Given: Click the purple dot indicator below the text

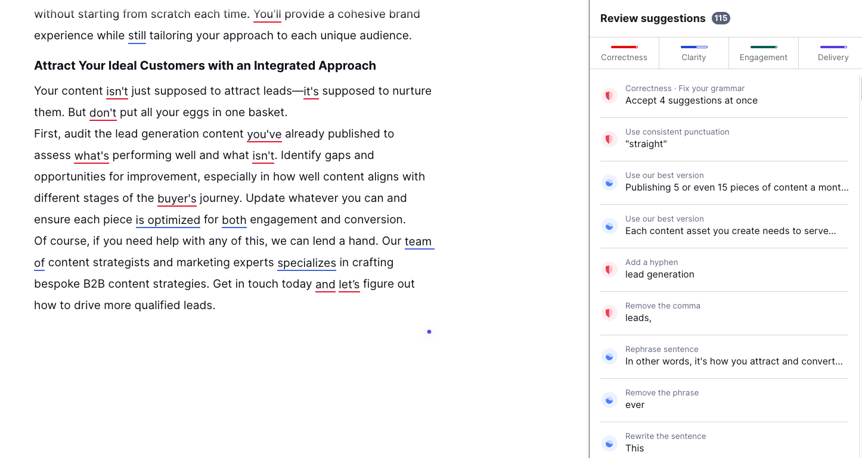Looking at the screenshot, I should 429,332.
